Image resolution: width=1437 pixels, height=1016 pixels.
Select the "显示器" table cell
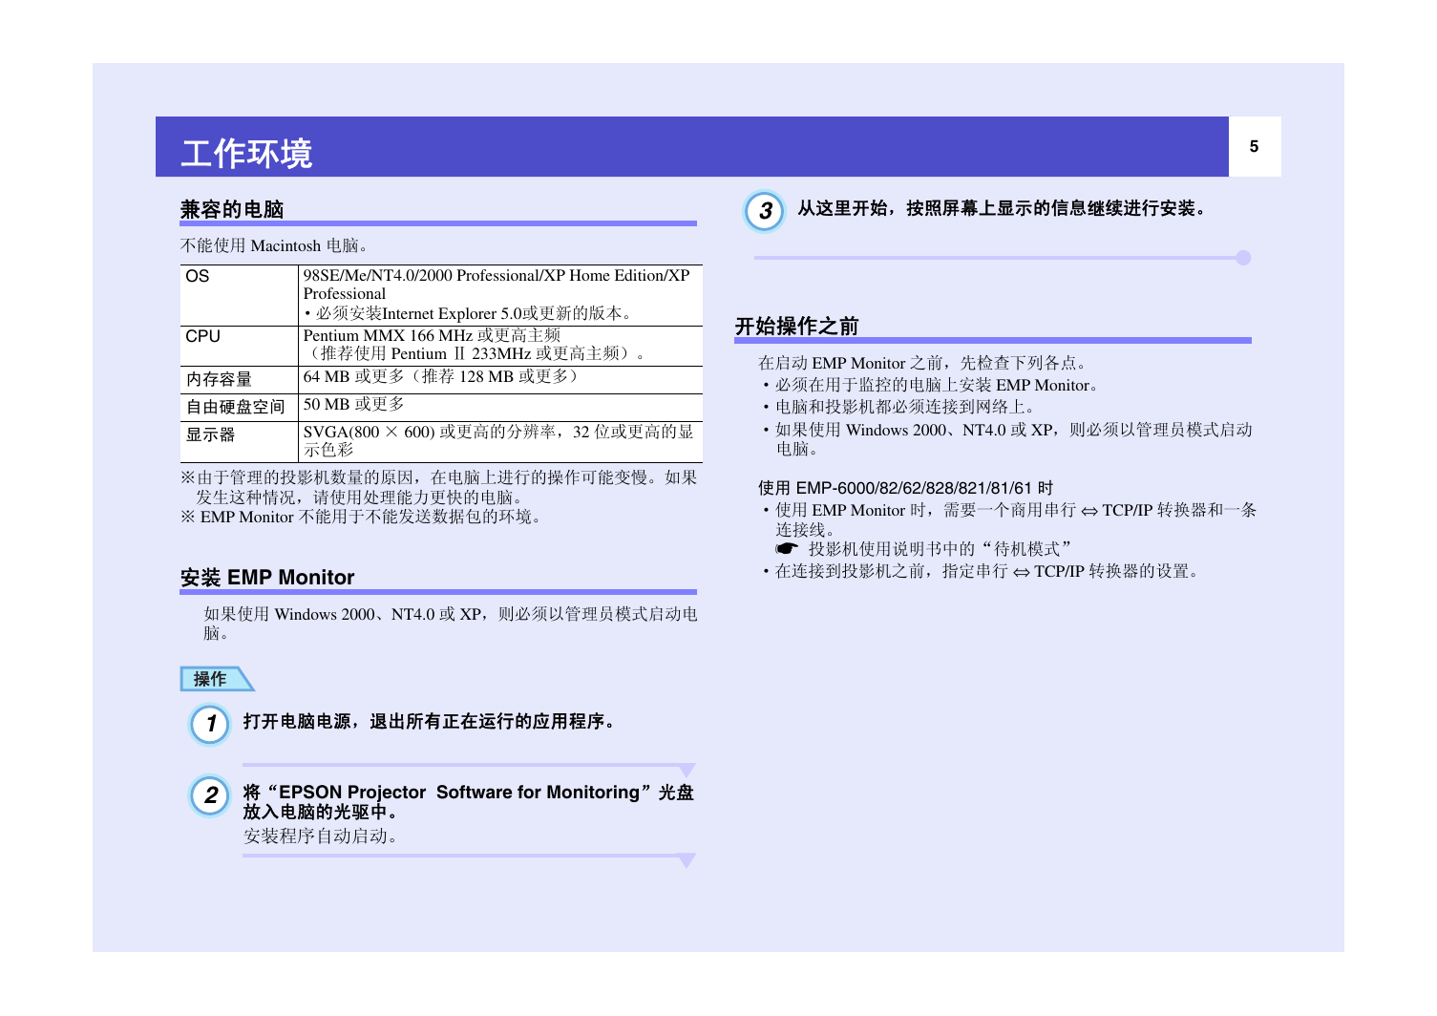click(239, 442)
